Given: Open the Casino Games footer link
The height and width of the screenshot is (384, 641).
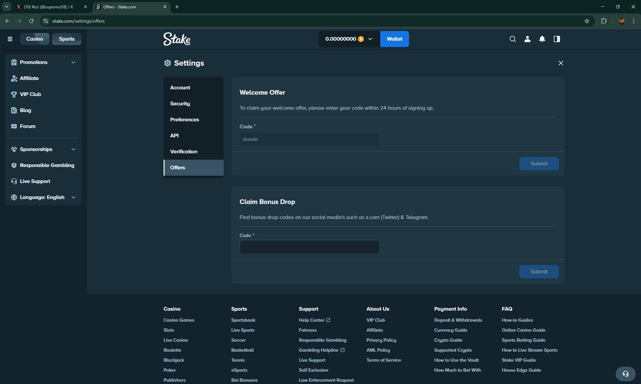Looking at the screenshot, I should pos(179,320).
